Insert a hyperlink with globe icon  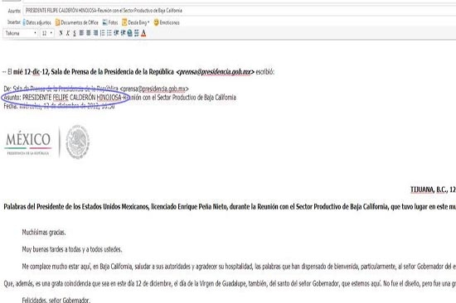click(129, 33)
